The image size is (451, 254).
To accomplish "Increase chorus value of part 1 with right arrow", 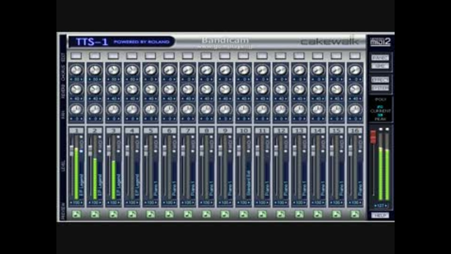I will (x=82, y=79).
